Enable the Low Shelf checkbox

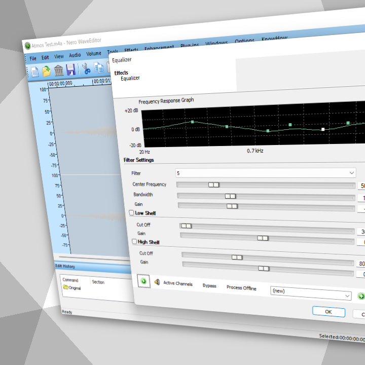132,213
